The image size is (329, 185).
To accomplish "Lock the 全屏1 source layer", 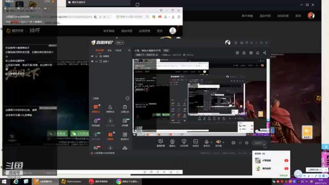I will pyautogui.click(x=97, y=61).
